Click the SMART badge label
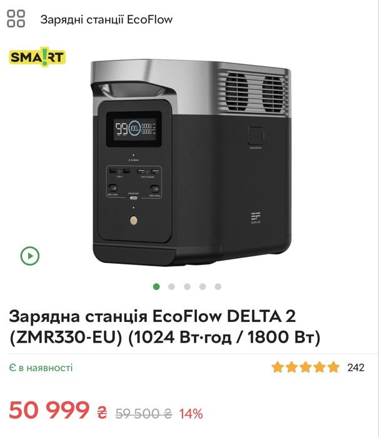 (38, 57)
